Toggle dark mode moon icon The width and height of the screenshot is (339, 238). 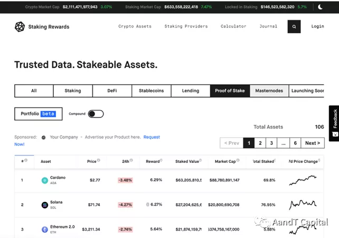320,7
